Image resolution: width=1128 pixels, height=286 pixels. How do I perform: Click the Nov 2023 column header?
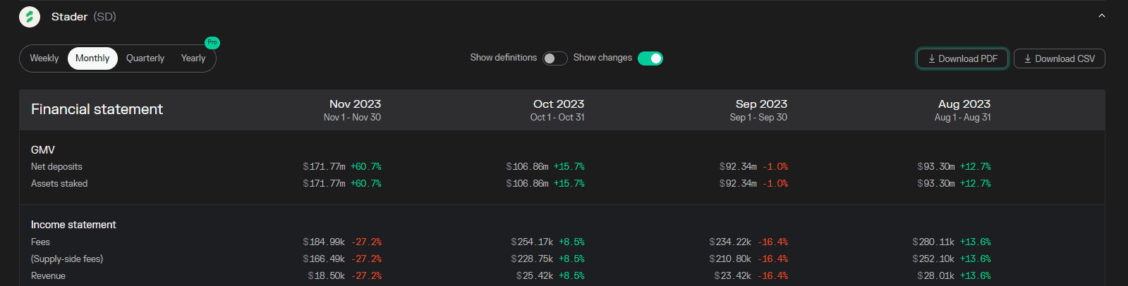(355, 104)
